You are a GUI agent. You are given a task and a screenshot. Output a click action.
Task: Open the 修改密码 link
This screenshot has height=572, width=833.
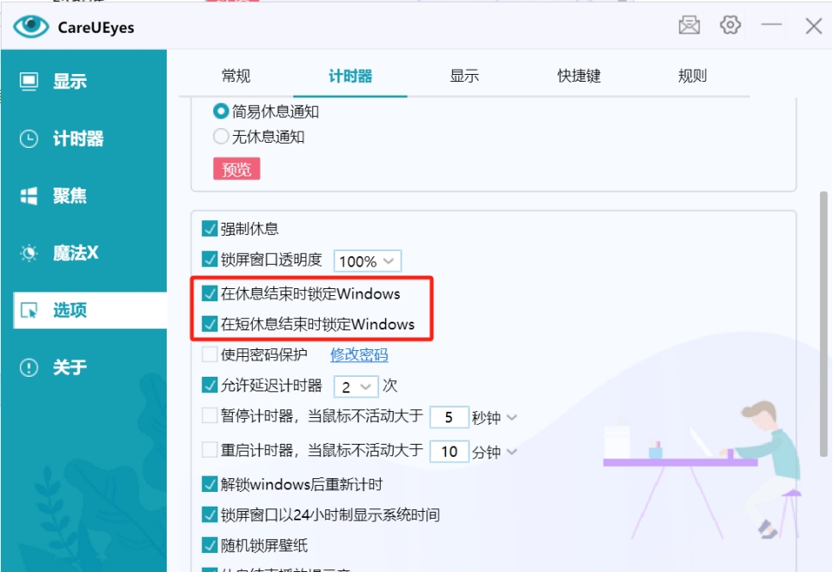358,354
